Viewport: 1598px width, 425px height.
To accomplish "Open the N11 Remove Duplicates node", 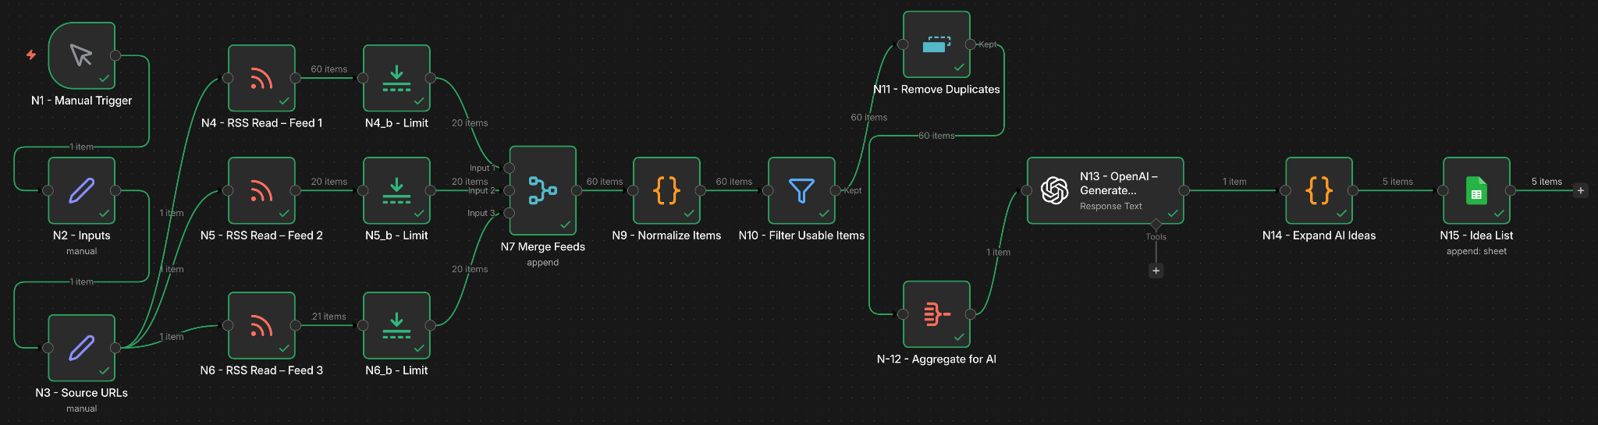I will 936,44.
